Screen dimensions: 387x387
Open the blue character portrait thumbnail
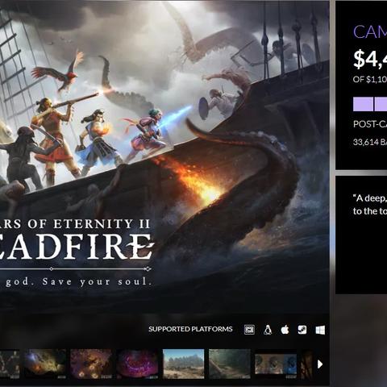click(x=276, y=364)
